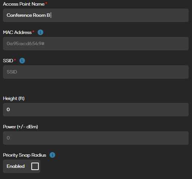Screen dimensions: 192x179
Task: Click the Priority Snap Radius label
Action: point(25,155)
